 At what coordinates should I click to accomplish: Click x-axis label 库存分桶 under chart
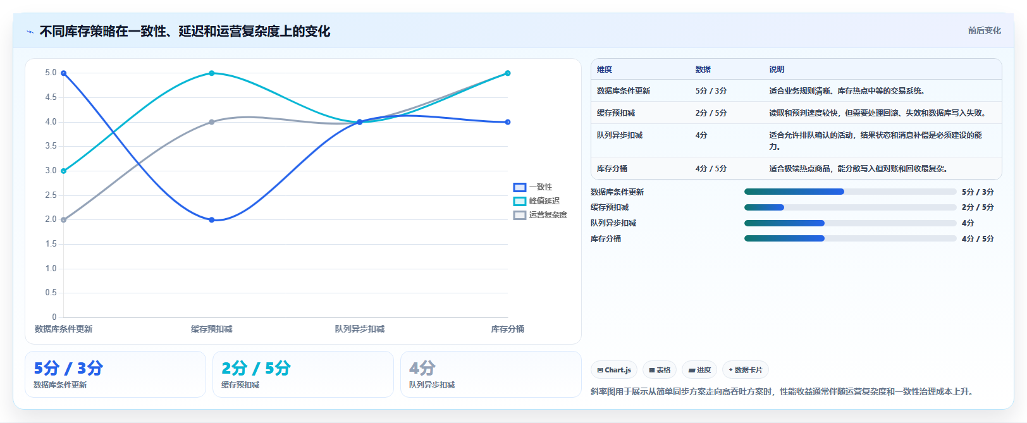(508, 329)
